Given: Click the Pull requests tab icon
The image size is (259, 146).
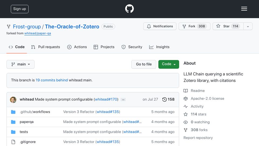Looking at the screenshot, I should [x=33, y=47].
